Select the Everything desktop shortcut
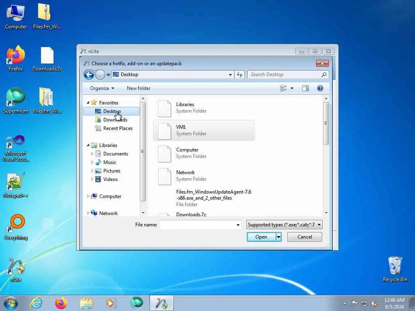The width and height of the screenshot is (415, 311). pos(16,227)
